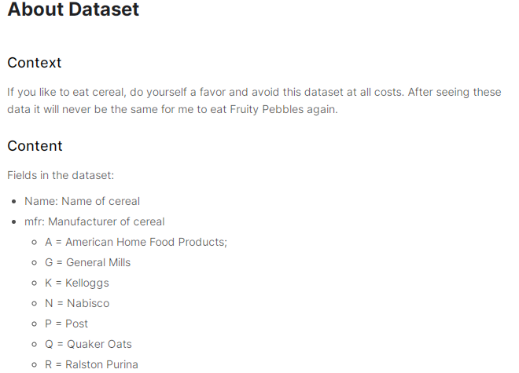Click the About Dataset heading
This screenshot has height=373, width=519.
pyautogui.click(x=73, y=9)
